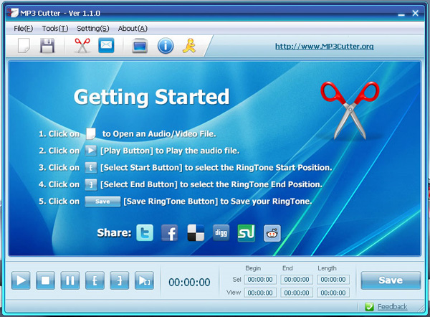Screen dimensions: 430x317
Task: Open the Tools(T) menu
Action: click(x=55, y=28)
